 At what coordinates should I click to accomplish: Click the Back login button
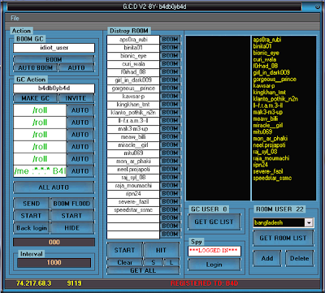[32, 228]
